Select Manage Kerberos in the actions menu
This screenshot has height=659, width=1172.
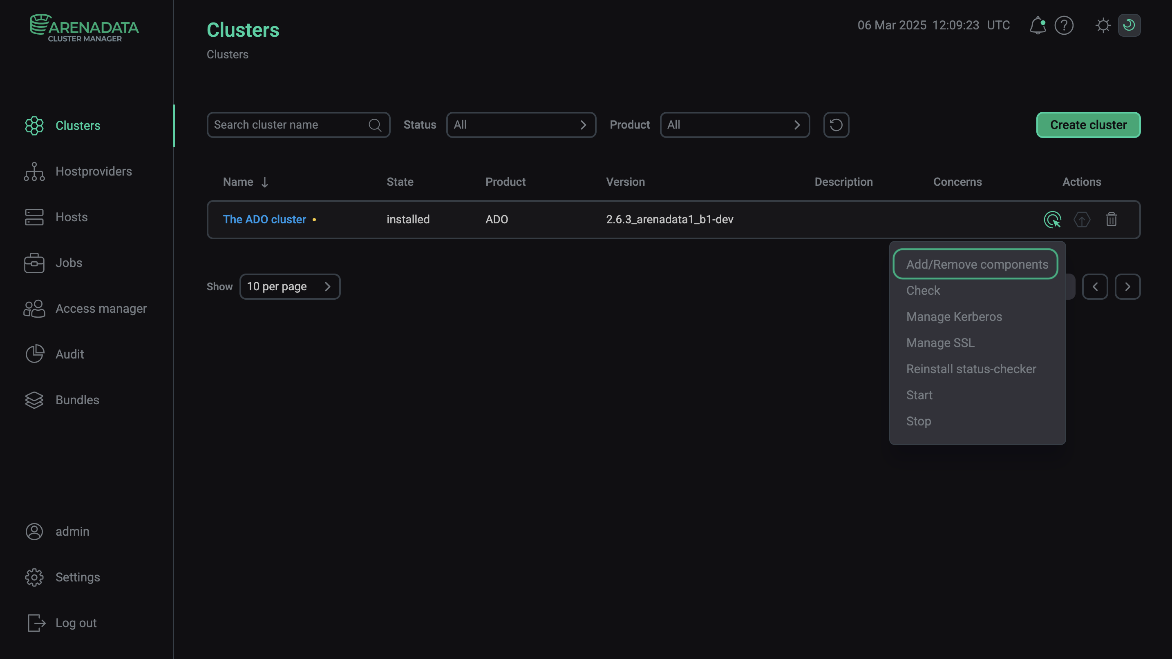coord(954,316)
